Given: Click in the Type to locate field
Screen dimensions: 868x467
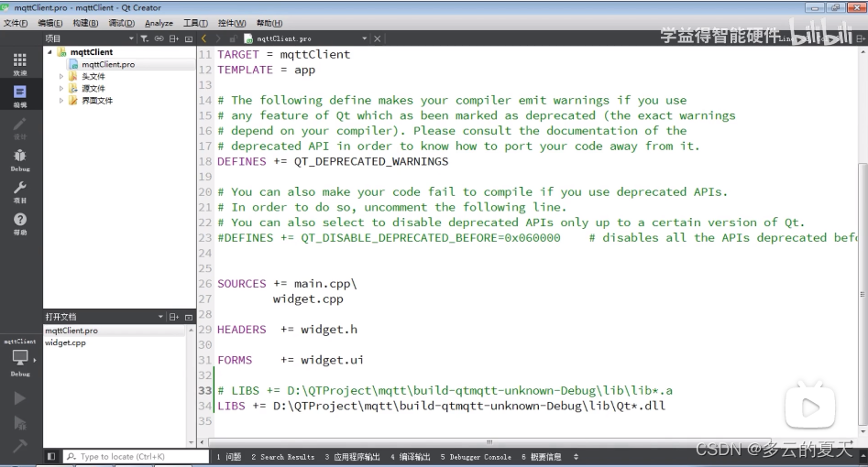Looking at the screenshot, I should pos(137,457).
